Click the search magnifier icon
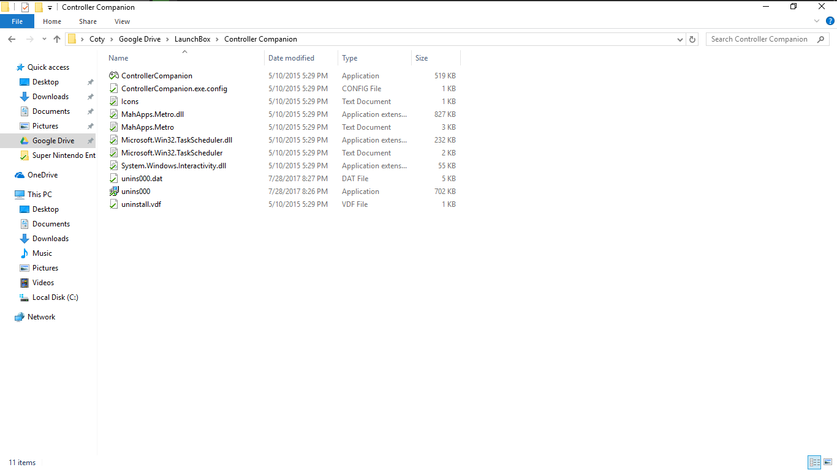 820,39
